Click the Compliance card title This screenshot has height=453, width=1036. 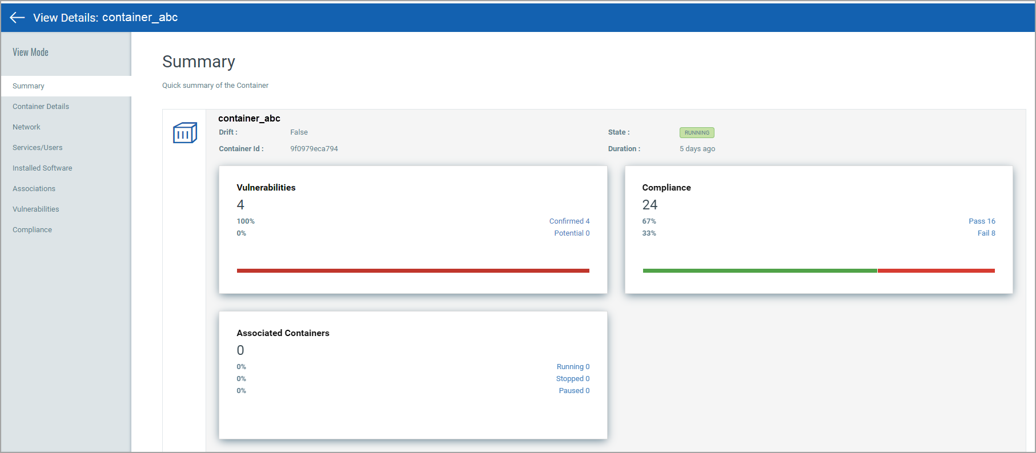tap(666, 188)
